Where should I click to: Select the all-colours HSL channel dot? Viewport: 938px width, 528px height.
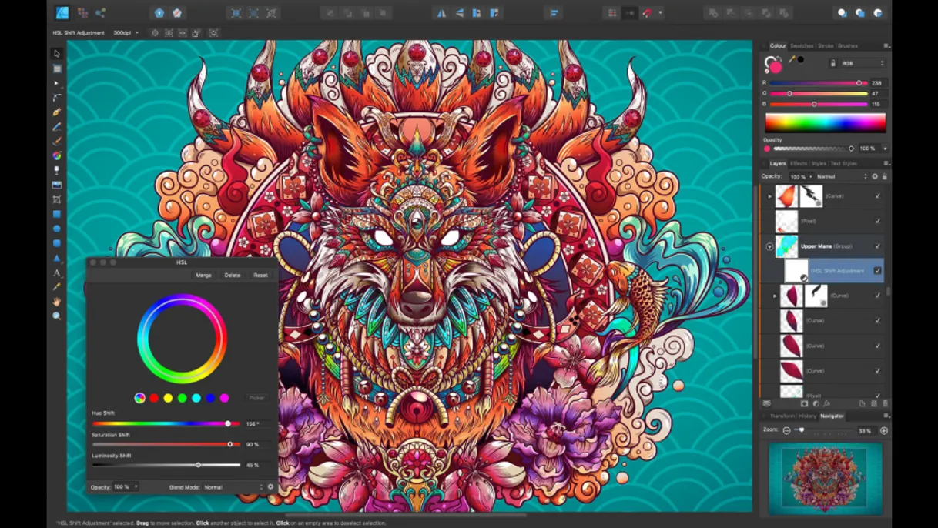click(x=140, y=398)
